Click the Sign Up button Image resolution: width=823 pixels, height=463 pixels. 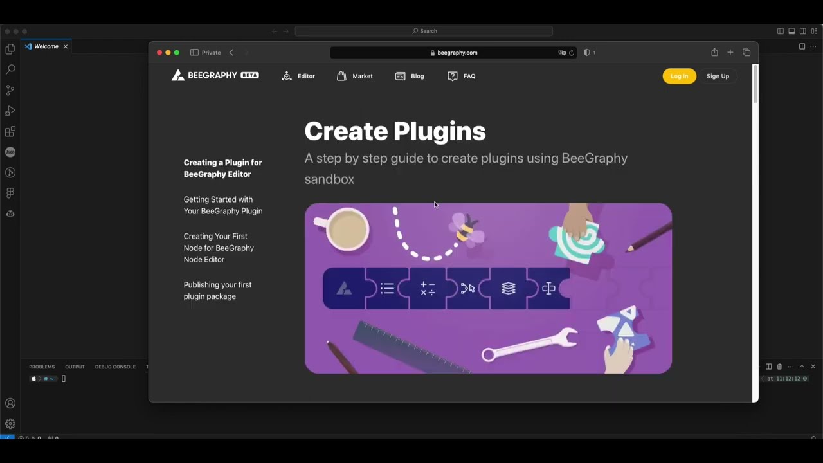(x=718, y=76)
